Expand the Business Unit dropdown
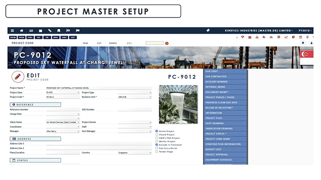Image resolution: width=321 pixels, height=180 pixels. 135,97
